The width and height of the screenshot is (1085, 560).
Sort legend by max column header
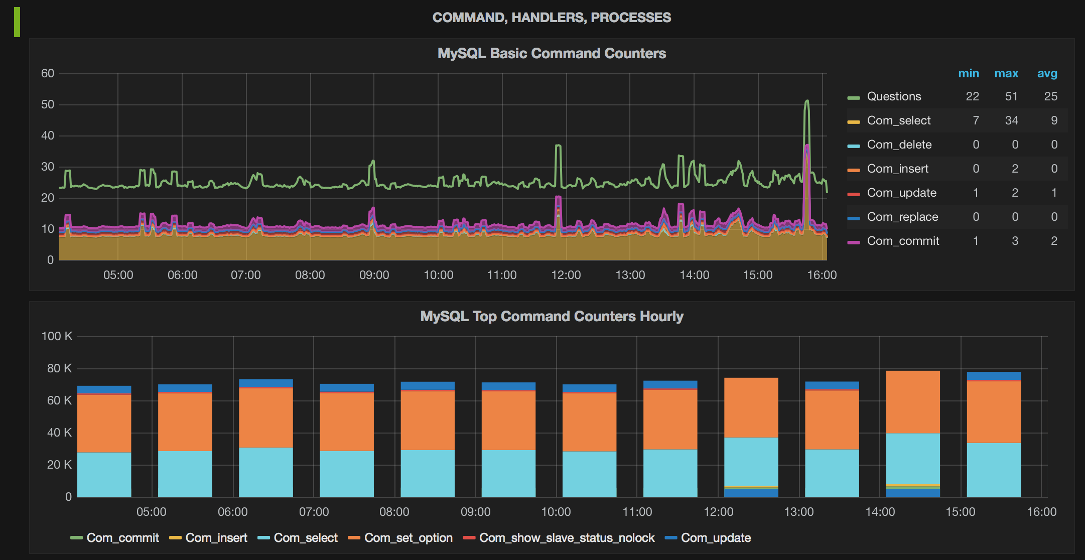pyautogui.click(x=1006, y=73)
